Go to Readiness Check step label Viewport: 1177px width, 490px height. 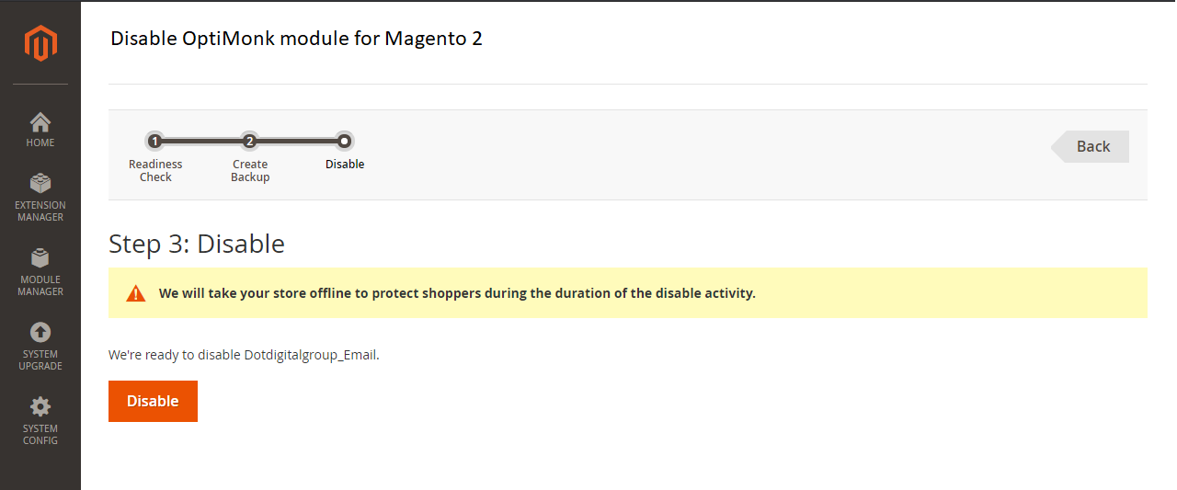(155, 171)
